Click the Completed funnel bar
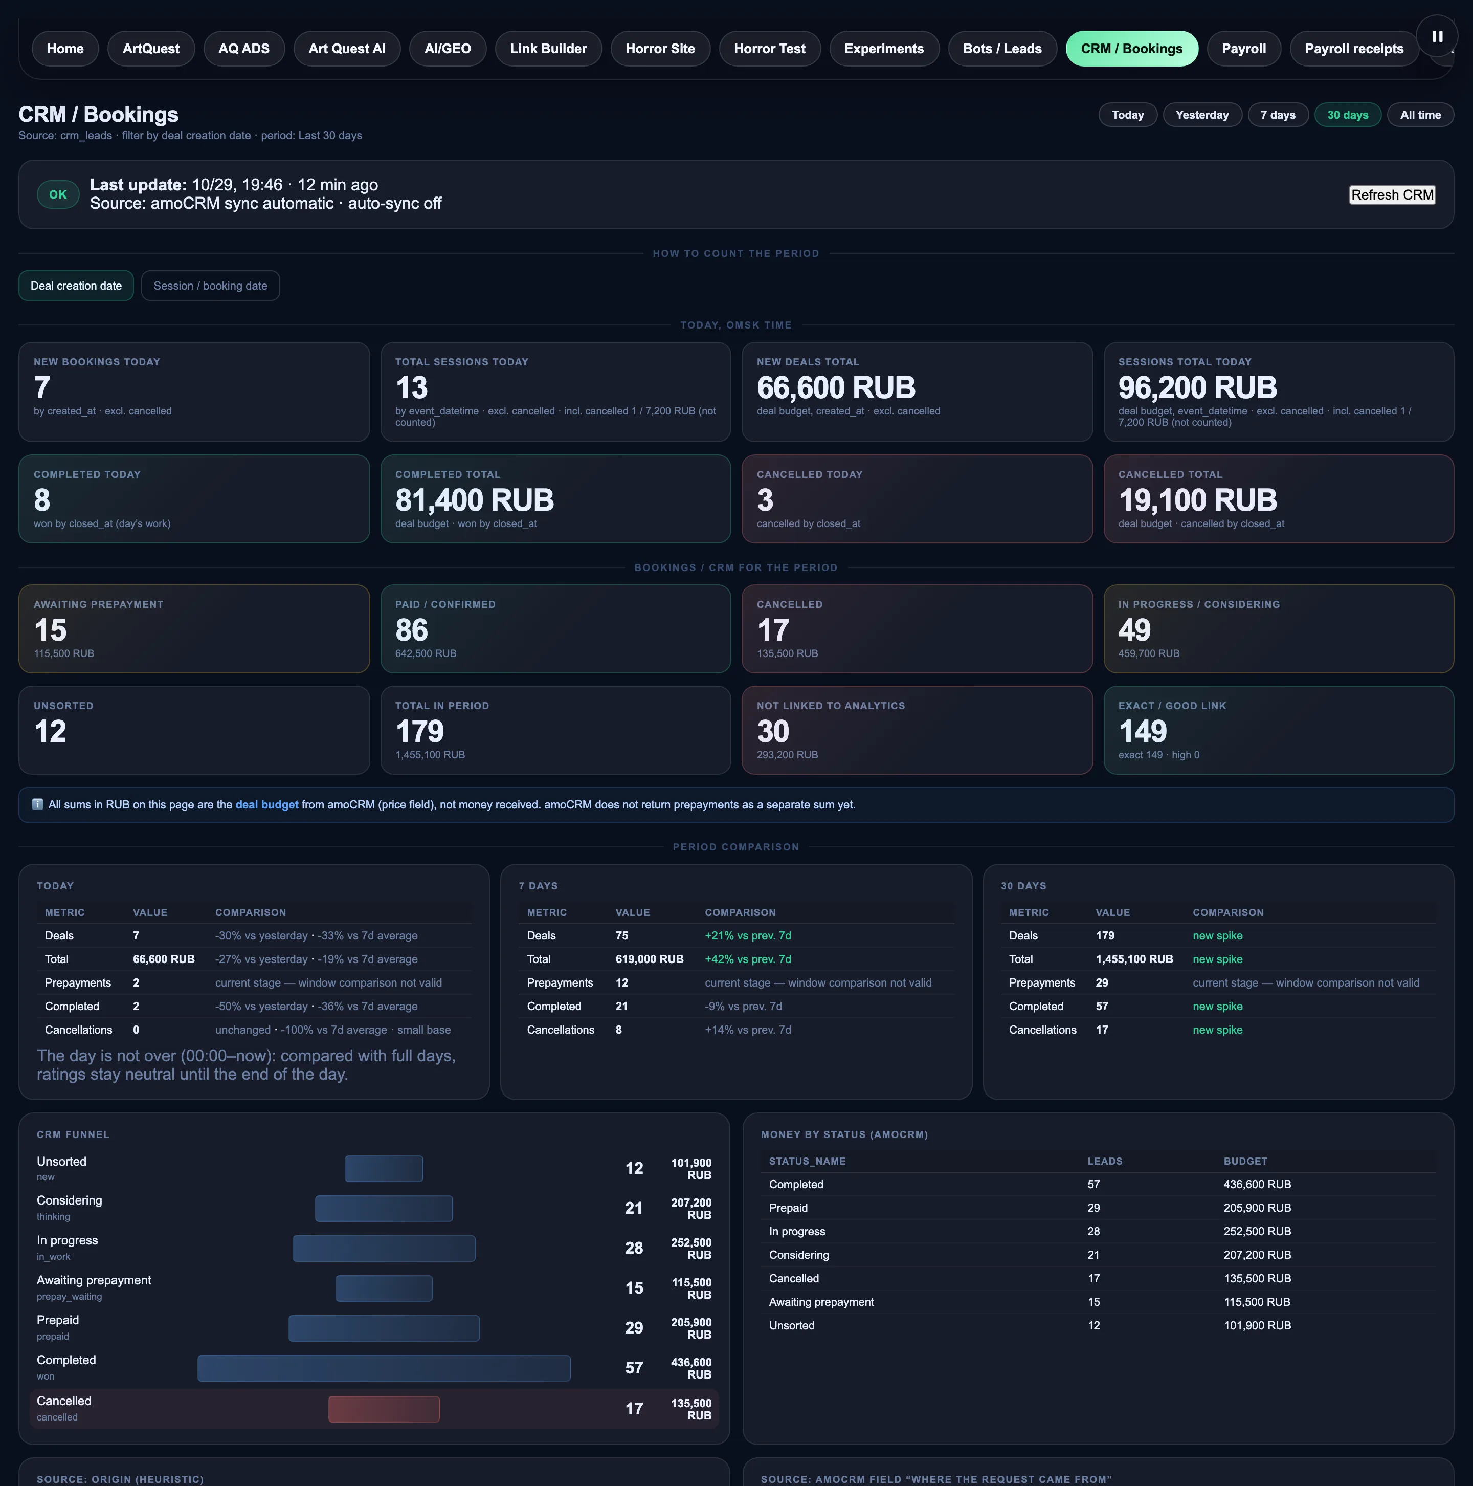This screenshot has height=1486, width=1473. click(x=384, y=1368)
